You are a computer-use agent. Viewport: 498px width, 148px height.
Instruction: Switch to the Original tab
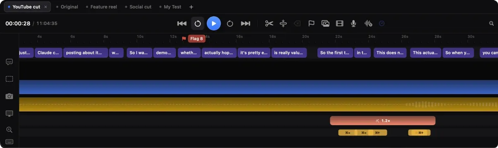67,7
